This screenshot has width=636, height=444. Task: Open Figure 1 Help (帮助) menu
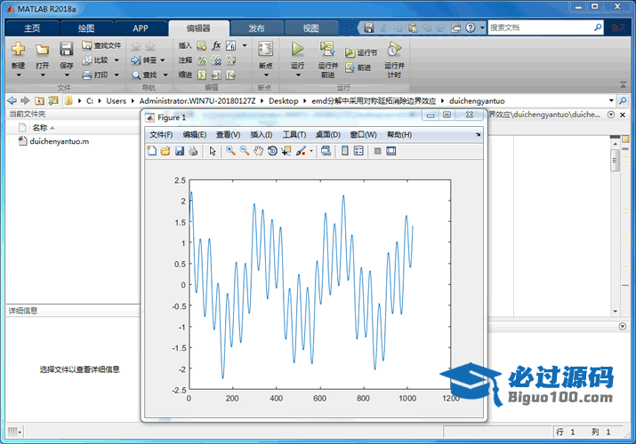point(399,135)
